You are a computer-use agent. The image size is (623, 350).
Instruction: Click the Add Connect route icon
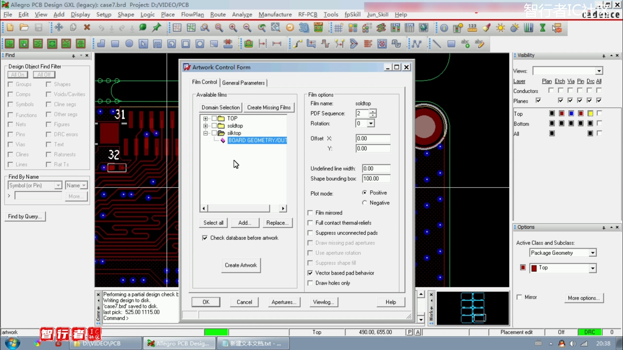[x=297, y=44]
